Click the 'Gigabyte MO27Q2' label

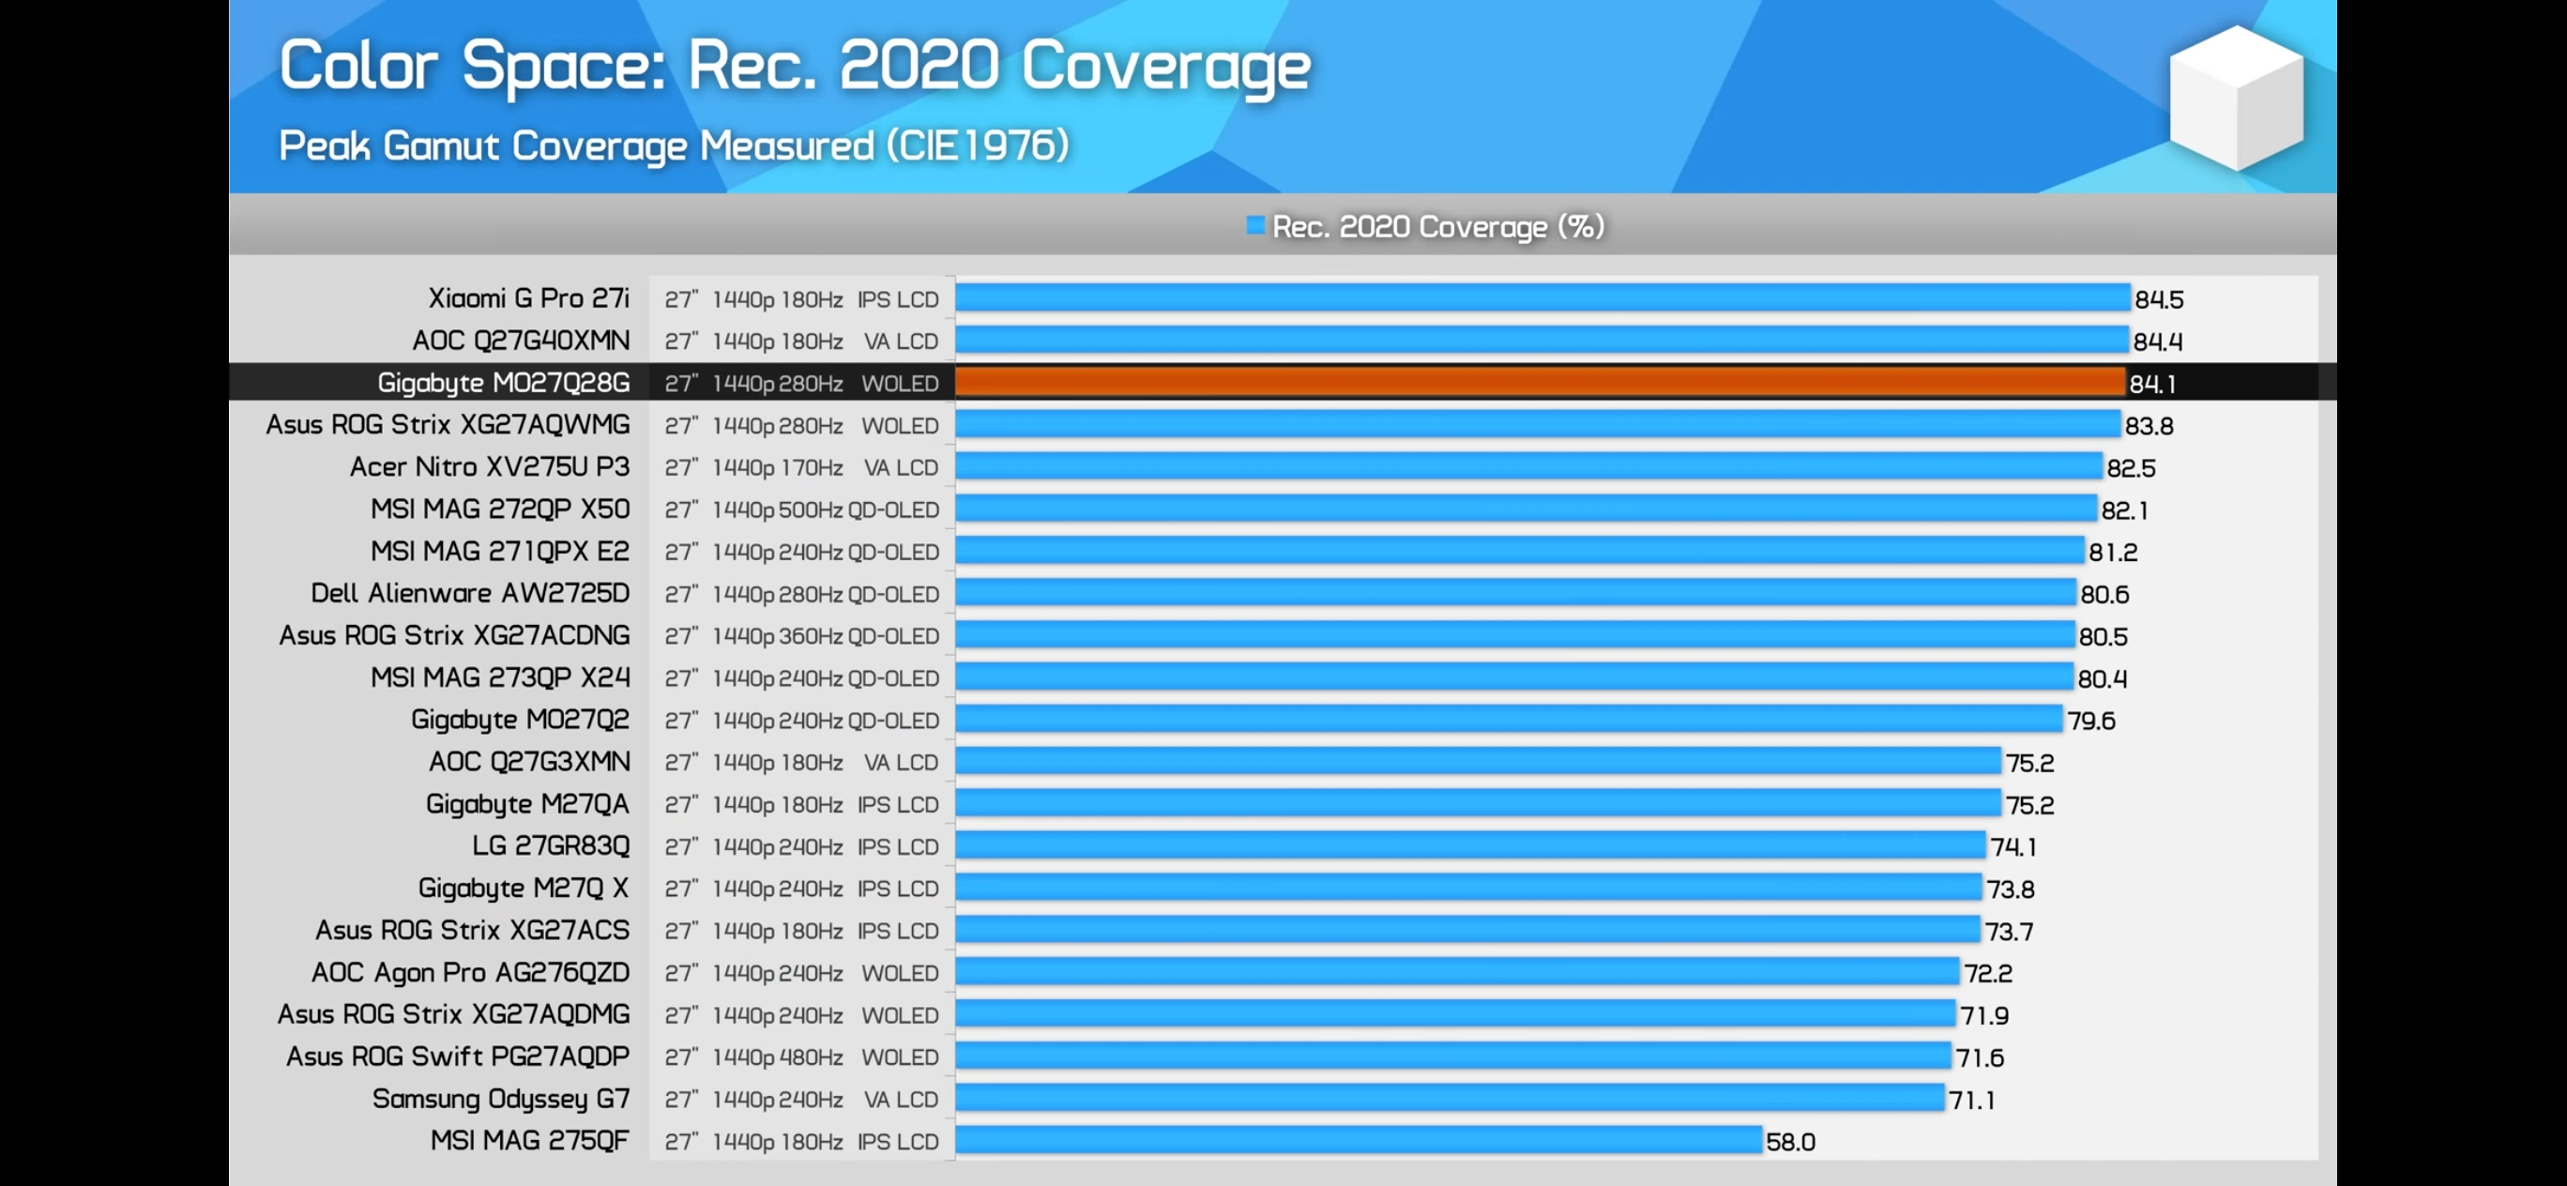pos(520,720)
